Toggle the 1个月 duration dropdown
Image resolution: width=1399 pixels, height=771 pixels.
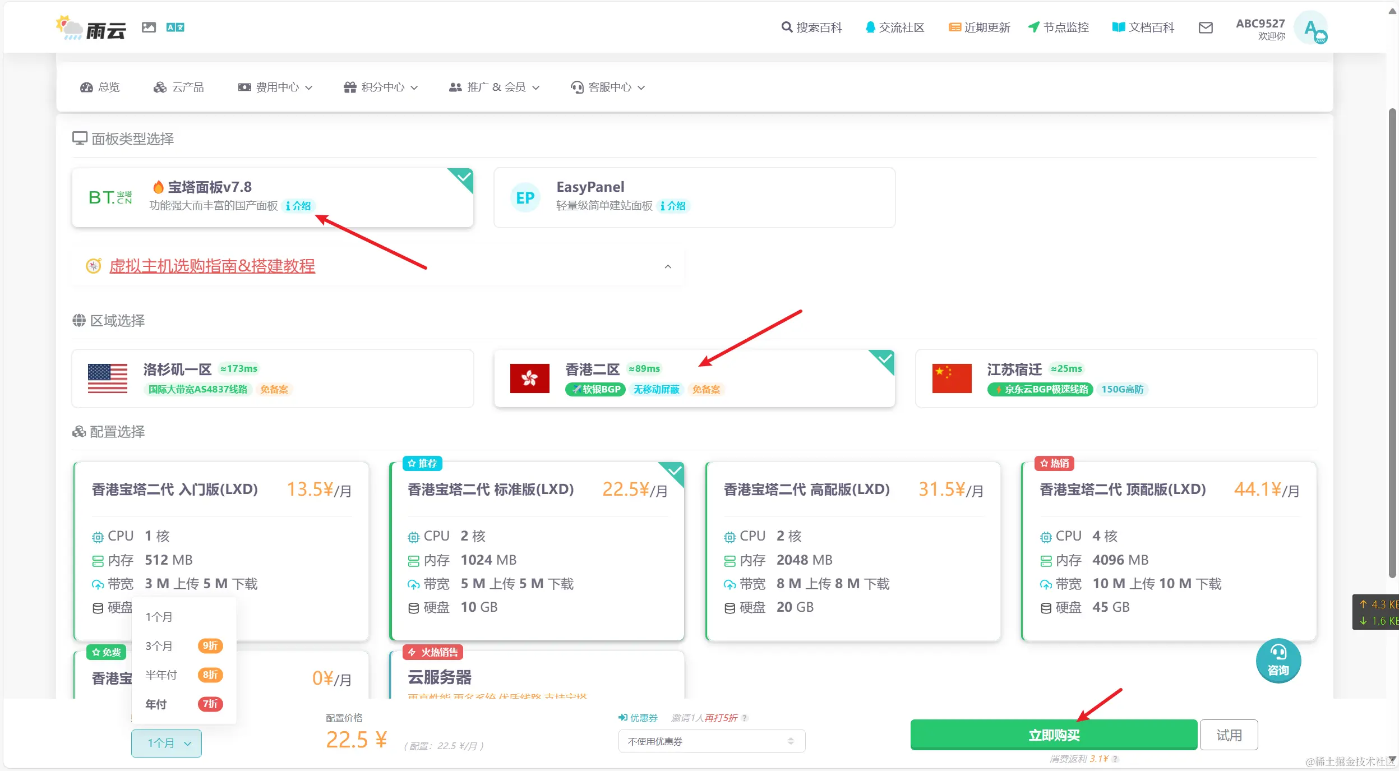pyautogui.click(x=167, y=743)
